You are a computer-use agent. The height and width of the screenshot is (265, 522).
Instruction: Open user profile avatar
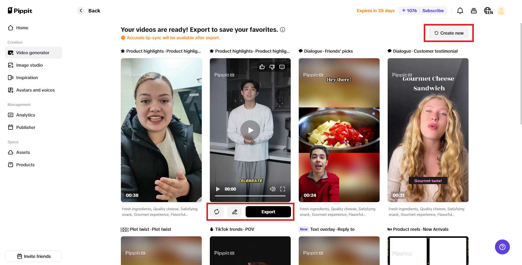(501, 11)
